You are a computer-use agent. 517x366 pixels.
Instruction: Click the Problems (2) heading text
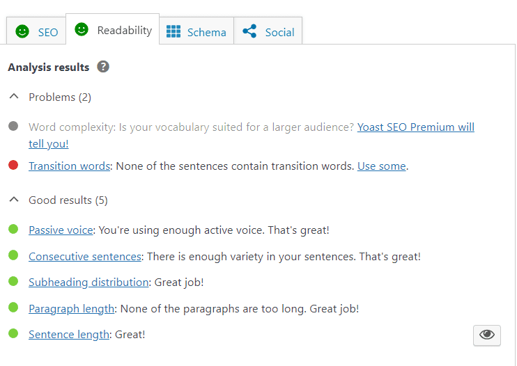tap(60, 97)
